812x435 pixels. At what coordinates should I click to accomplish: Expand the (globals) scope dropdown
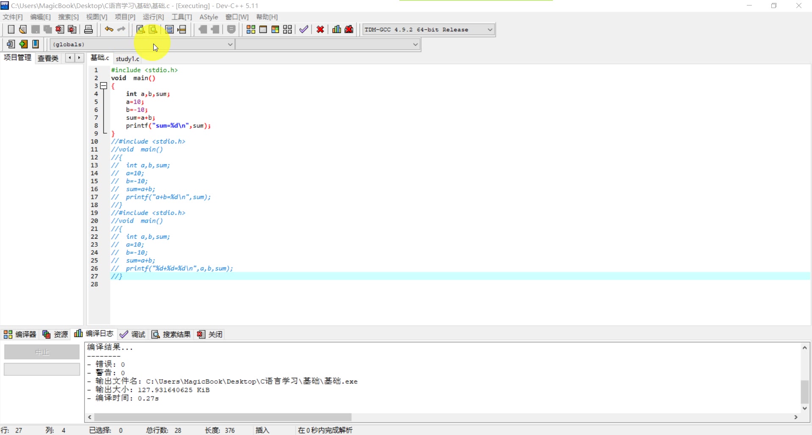click(x=230, y=44)
